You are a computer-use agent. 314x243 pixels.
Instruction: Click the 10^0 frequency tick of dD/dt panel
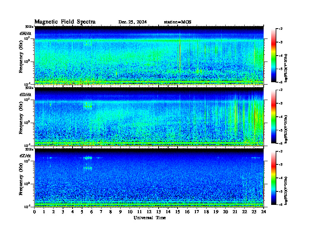pos(27,123)
